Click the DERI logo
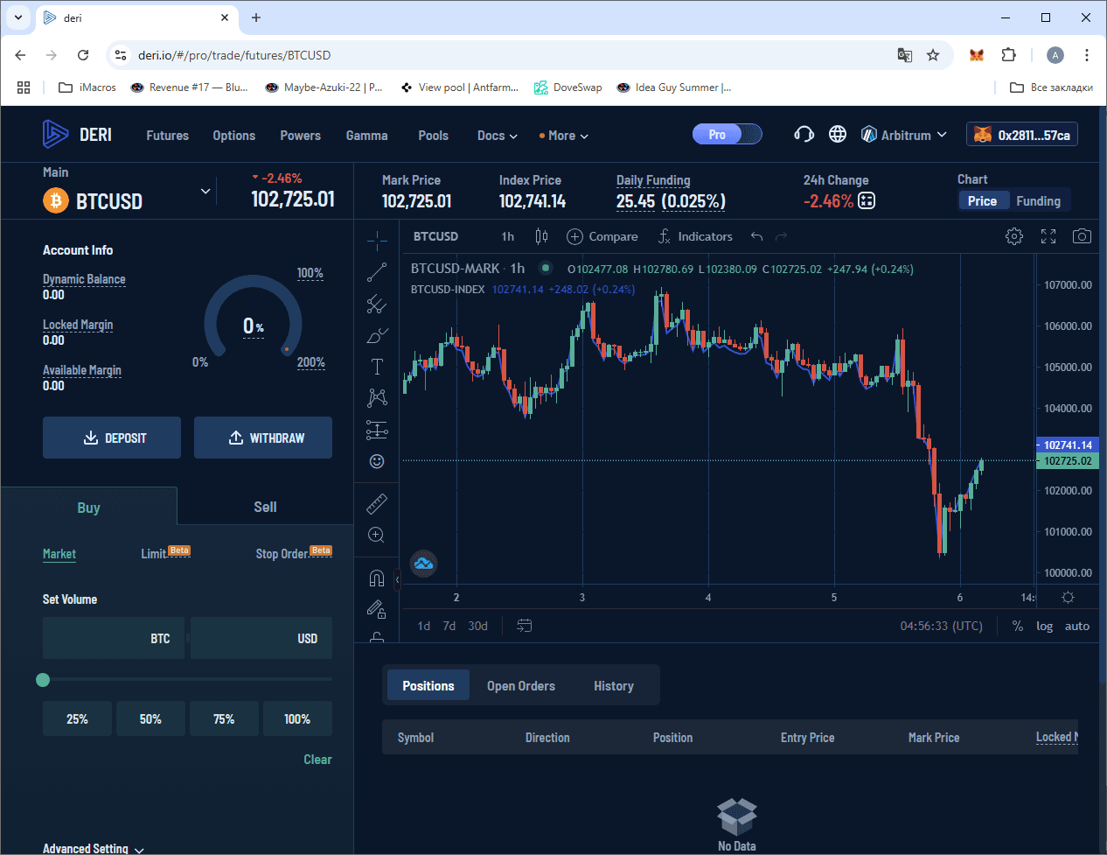 [77, 134]
